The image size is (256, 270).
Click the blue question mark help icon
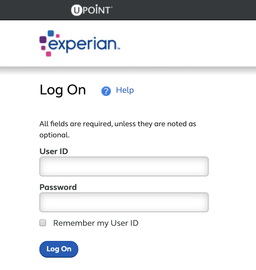point(106,91)
